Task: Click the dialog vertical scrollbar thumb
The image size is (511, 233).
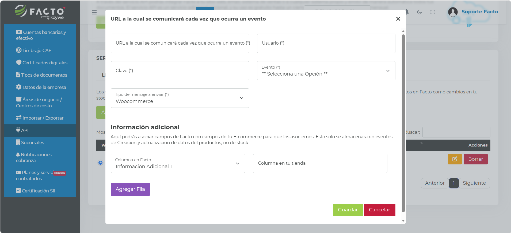Action: pos(403,123)
